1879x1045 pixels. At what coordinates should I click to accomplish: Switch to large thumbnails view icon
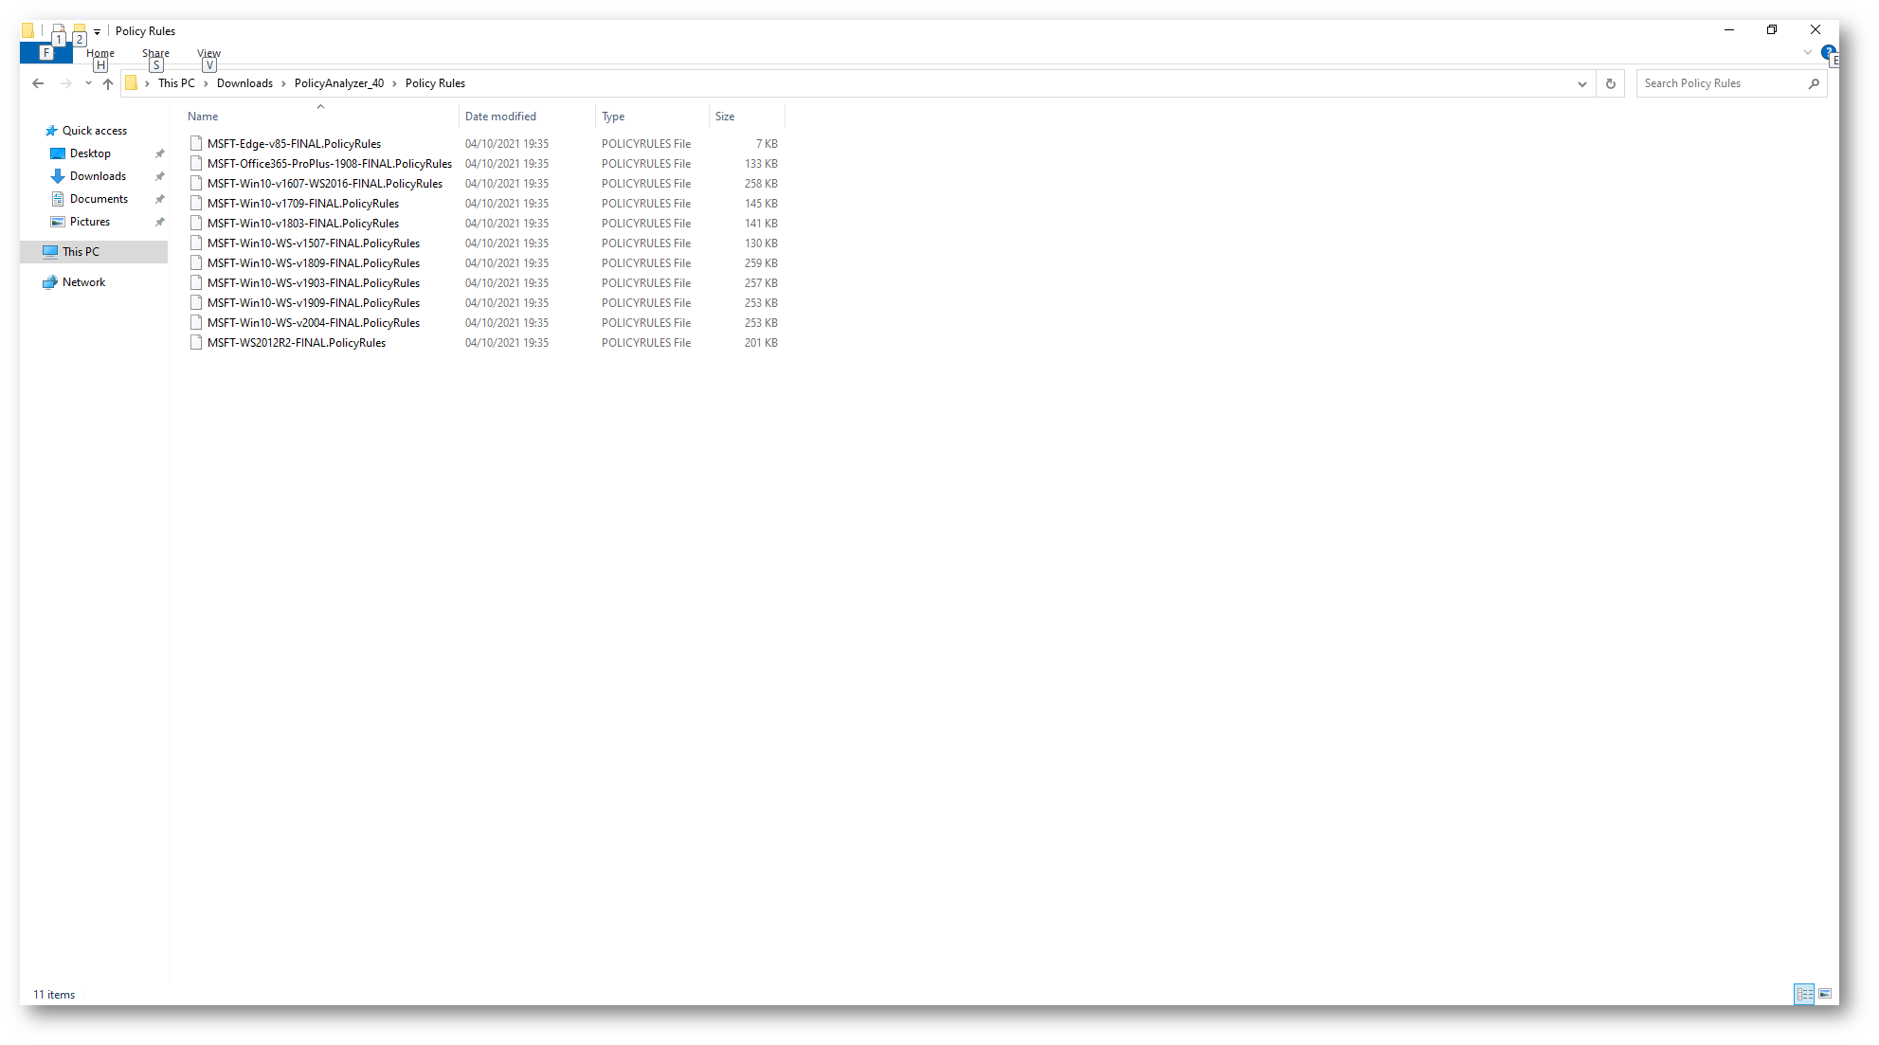pyautogui.click(x=1825, y=994)
